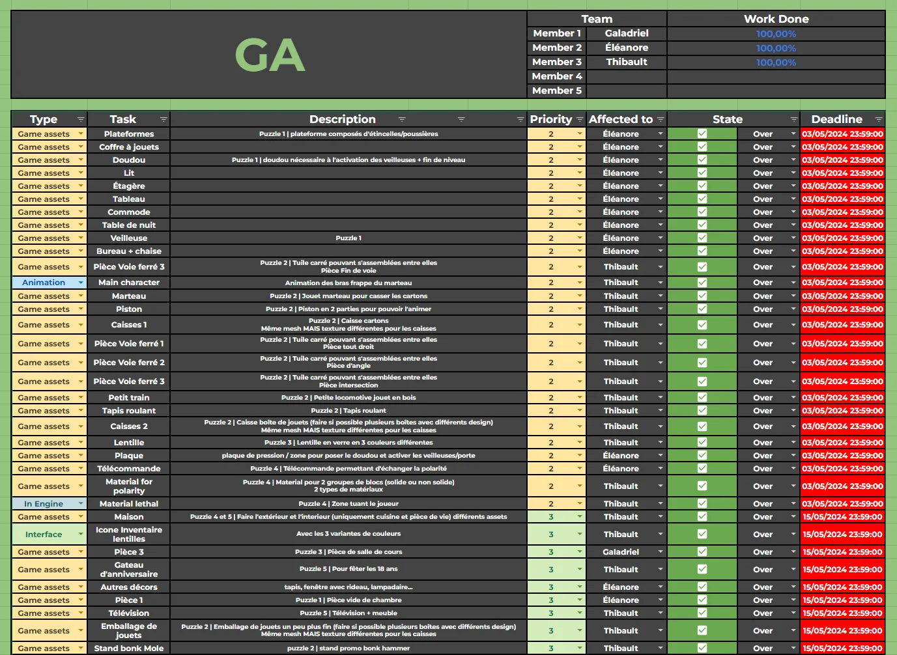Click Thibault's 100,00% Work Done value
This screenshot has width=897, height=655.
(776, 63)
